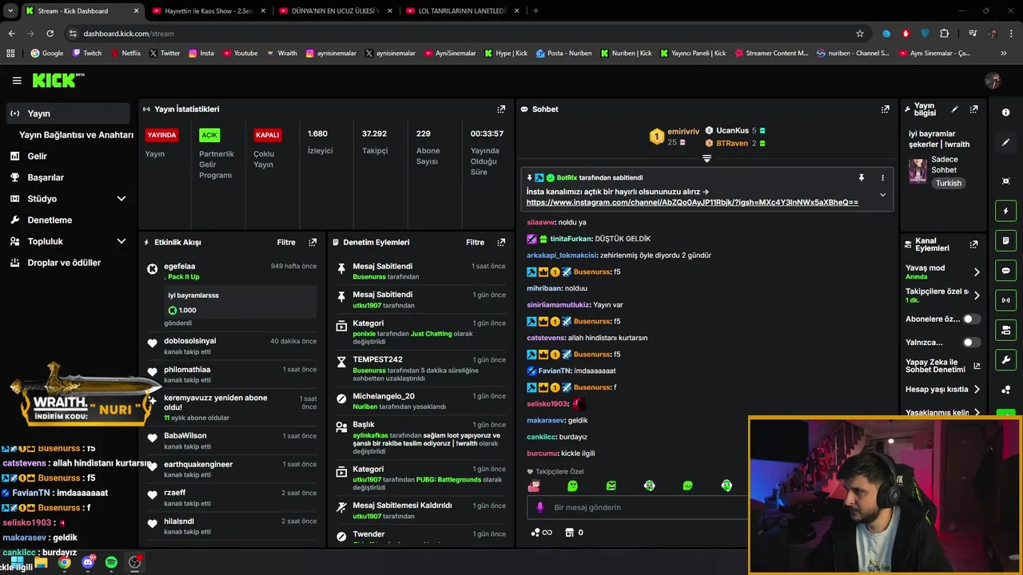Image resolution: width=1023 pixels, height=575 pixels.
Task: Expand the Stüdyo sidebar section
Action: pos(121,199)
